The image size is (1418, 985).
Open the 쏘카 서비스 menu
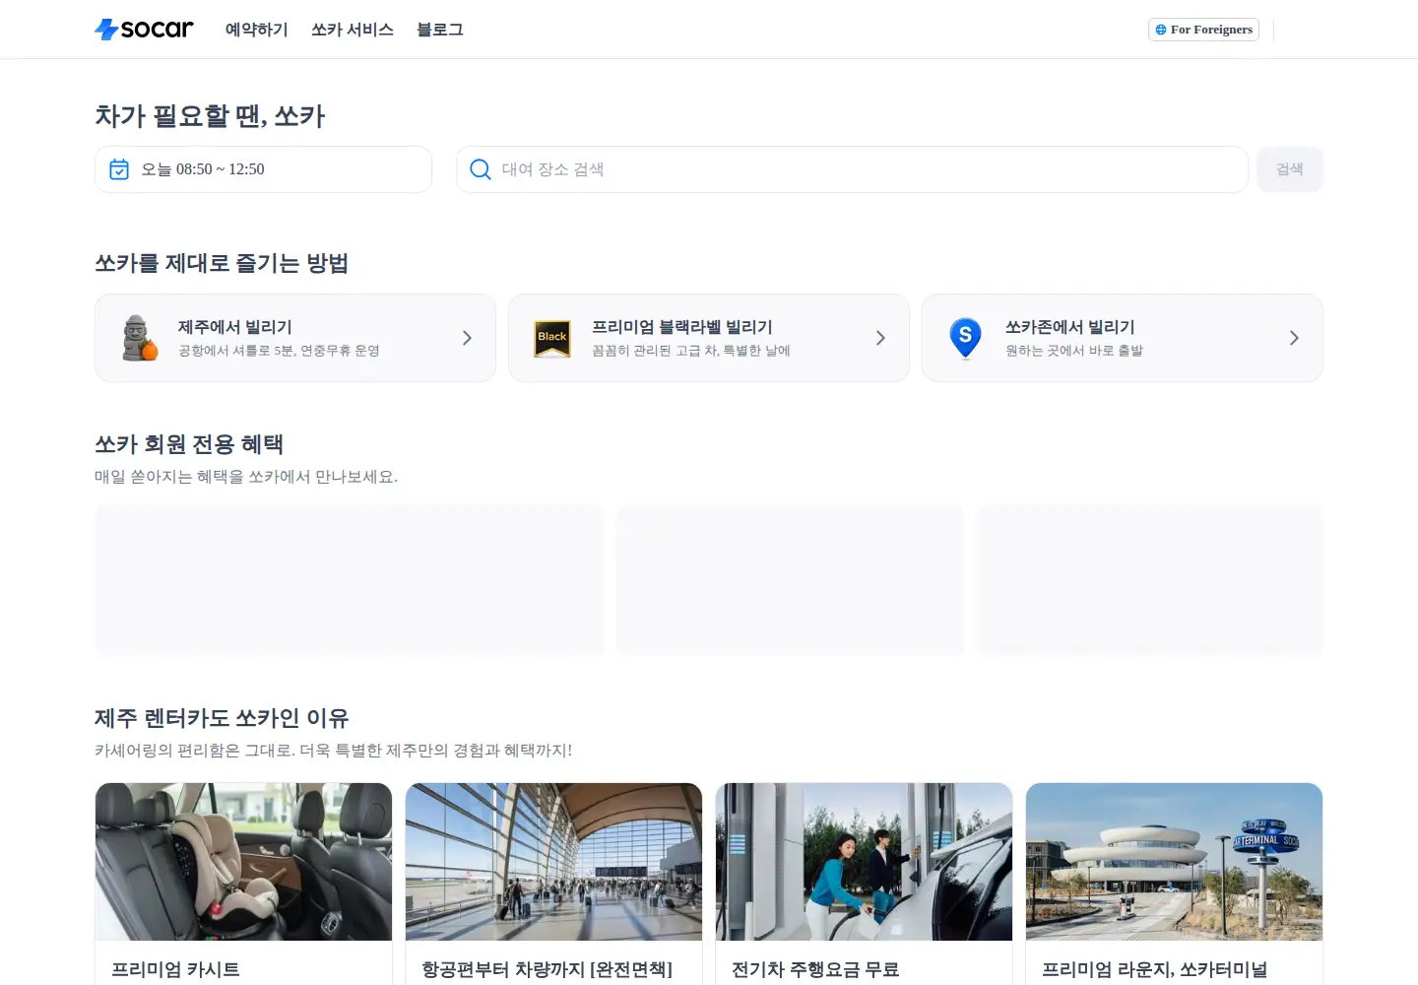(353, 30)
